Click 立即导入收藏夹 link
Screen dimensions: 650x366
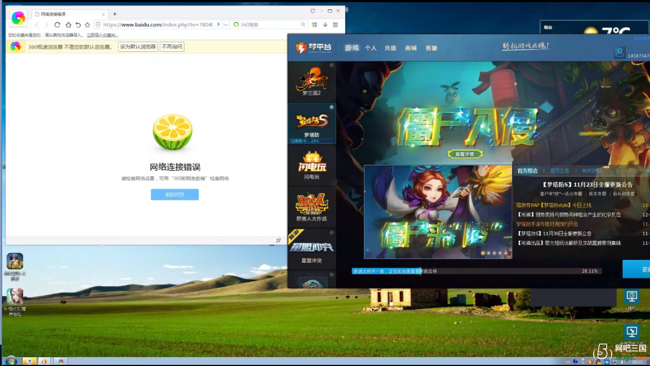click(x=102, y=35)
